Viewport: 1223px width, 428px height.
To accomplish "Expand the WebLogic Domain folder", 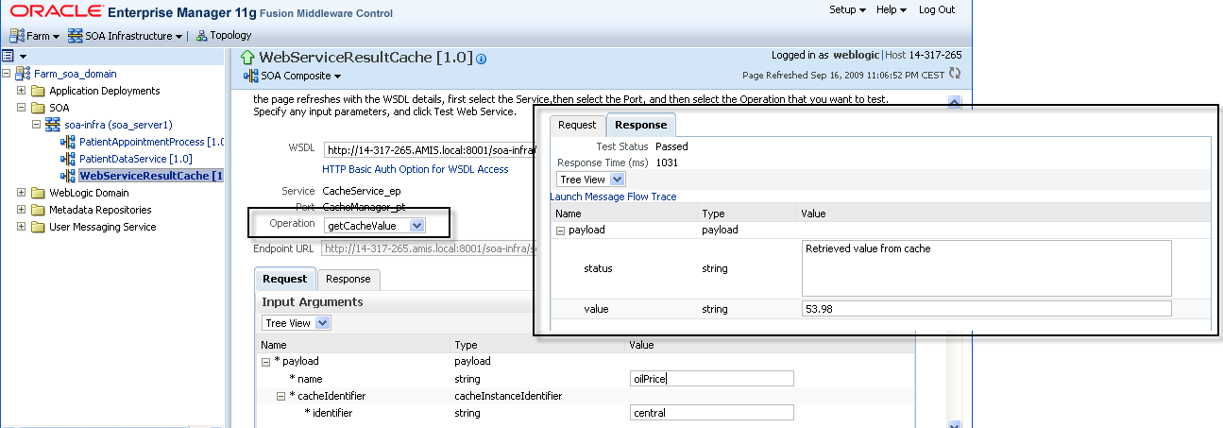I will pyautogui.click(x=22, y=193).
